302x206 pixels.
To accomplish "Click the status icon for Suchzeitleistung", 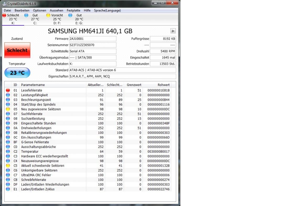I will pyautogui.click(x=8, y=118).
